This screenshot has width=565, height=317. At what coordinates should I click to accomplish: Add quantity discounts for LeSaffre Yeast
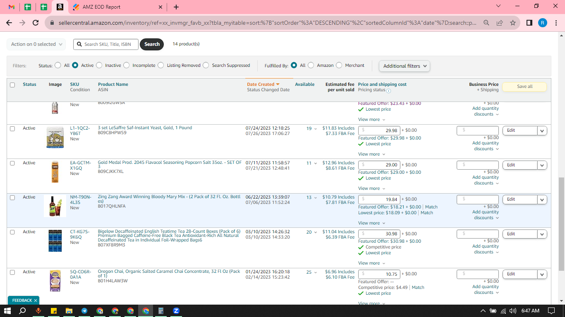[486, 146]
